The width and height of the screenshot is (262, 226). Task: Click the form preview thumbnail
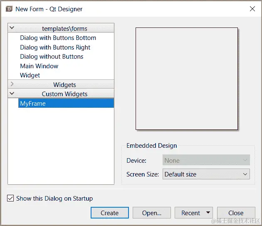pos(187,79)
